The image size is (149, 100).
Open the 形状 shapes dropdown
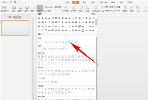tap(40, 9)
